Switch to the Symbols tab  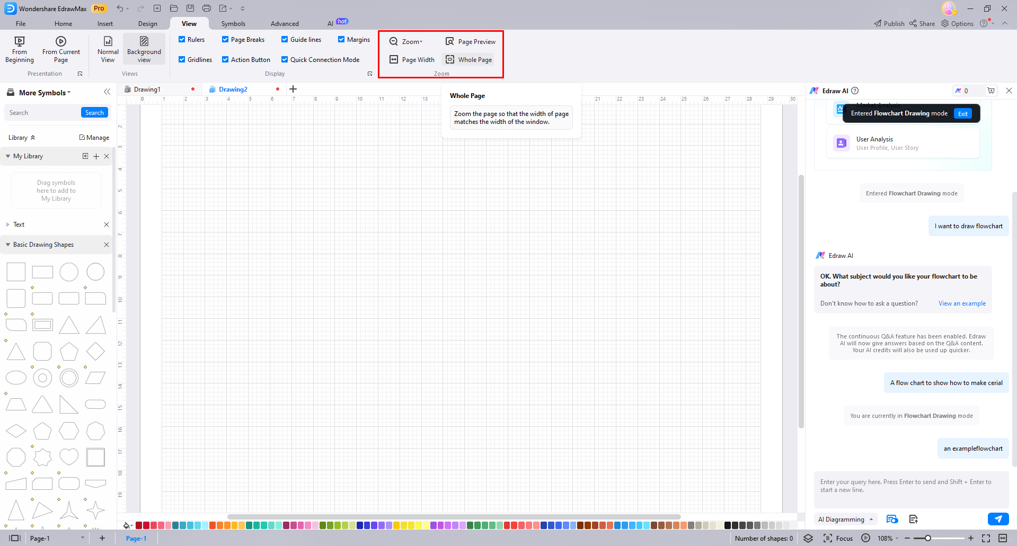(233, 24)
